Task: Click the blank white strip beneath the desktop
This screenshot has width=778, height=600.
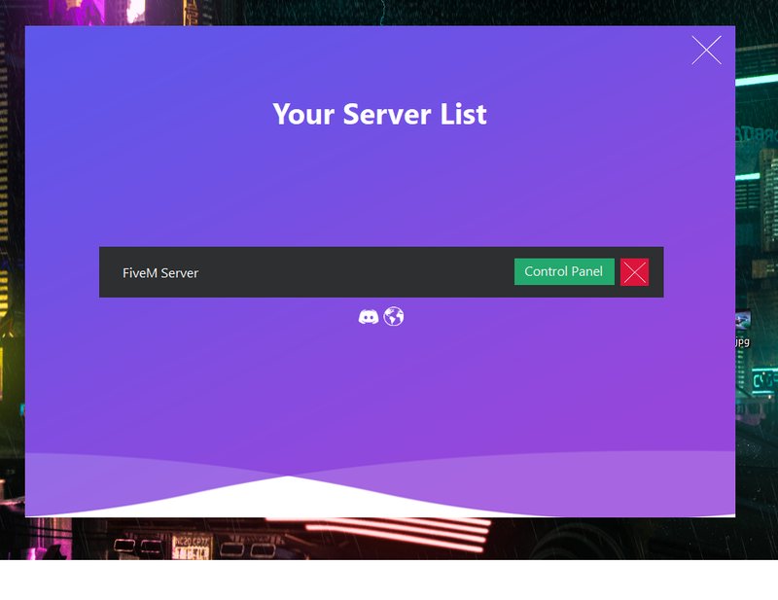Action: click(x=389, y=581)
